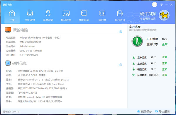Copy the 我的电脑 section information
Image resolution: width=176 pixels, height=115 pixels.
121,32
